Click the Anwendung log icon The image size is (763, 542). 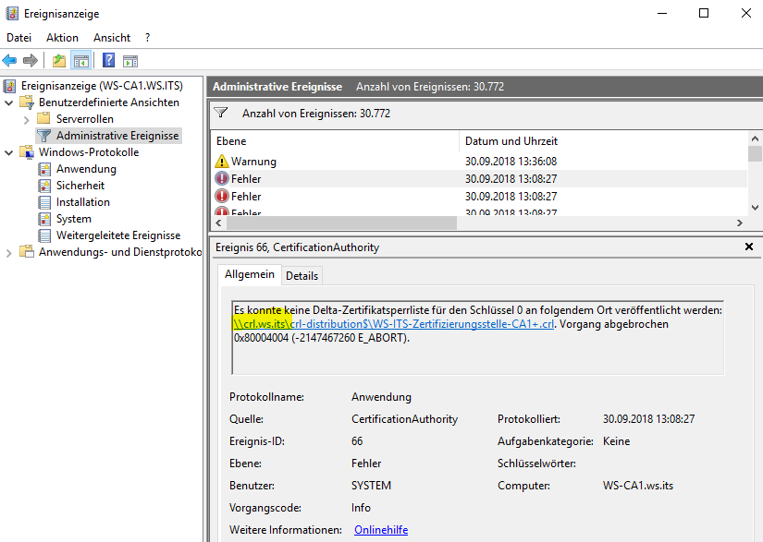[44, 169]
